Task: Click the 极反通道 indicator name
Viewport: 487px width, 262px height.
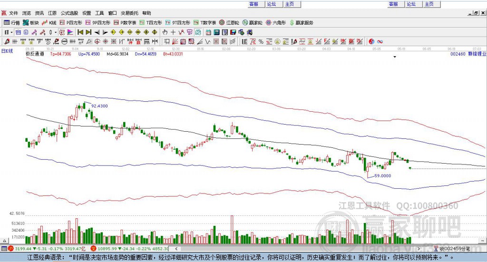Action: 35,54
